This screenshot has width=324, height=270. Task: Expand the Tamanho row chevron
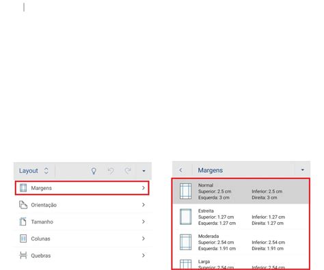[144, 221]
